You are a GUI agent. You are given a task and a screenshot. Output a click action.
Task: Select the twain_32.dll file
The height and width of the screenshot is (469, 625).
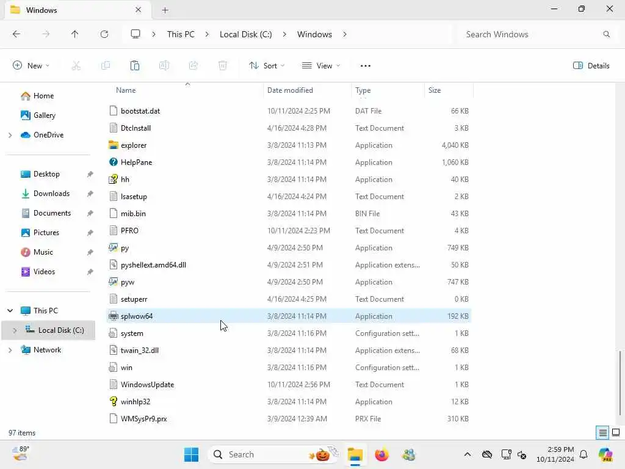click(x=289, y=350)
